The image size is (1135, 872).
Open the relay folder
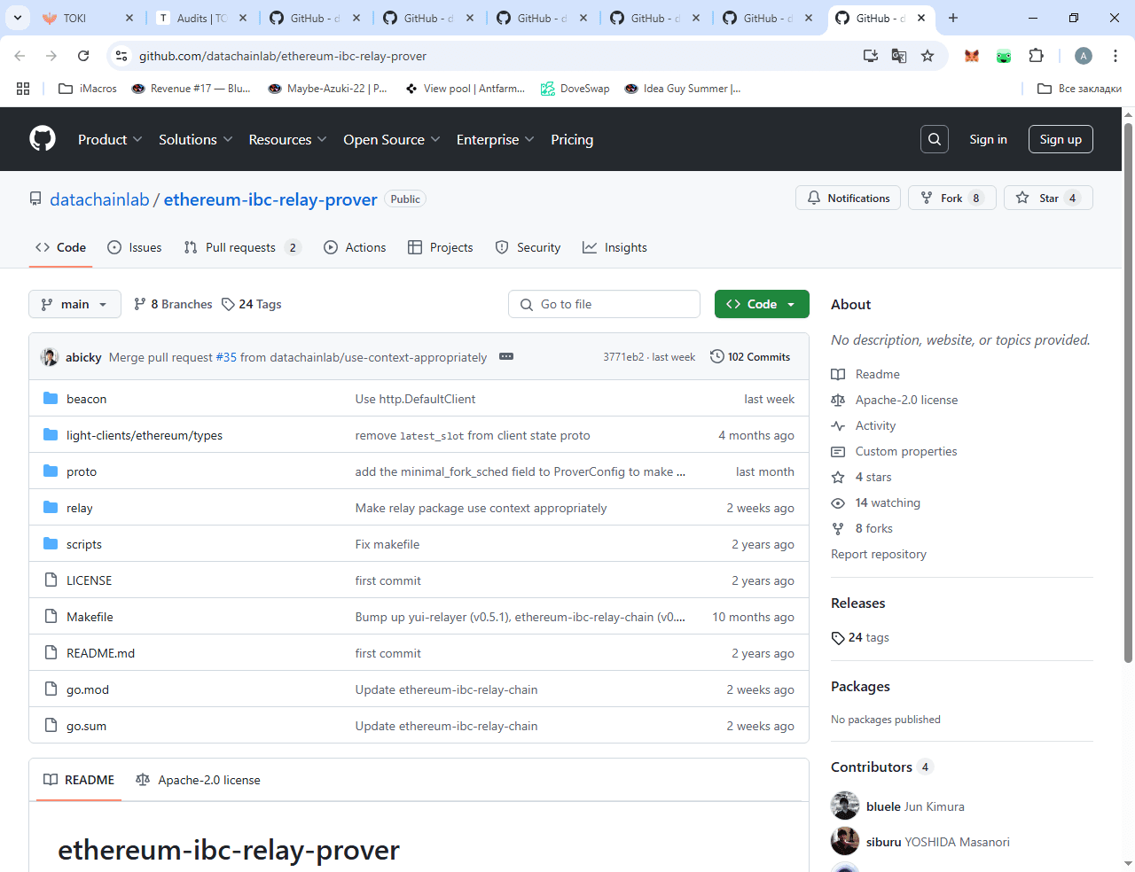click(79, 508)
